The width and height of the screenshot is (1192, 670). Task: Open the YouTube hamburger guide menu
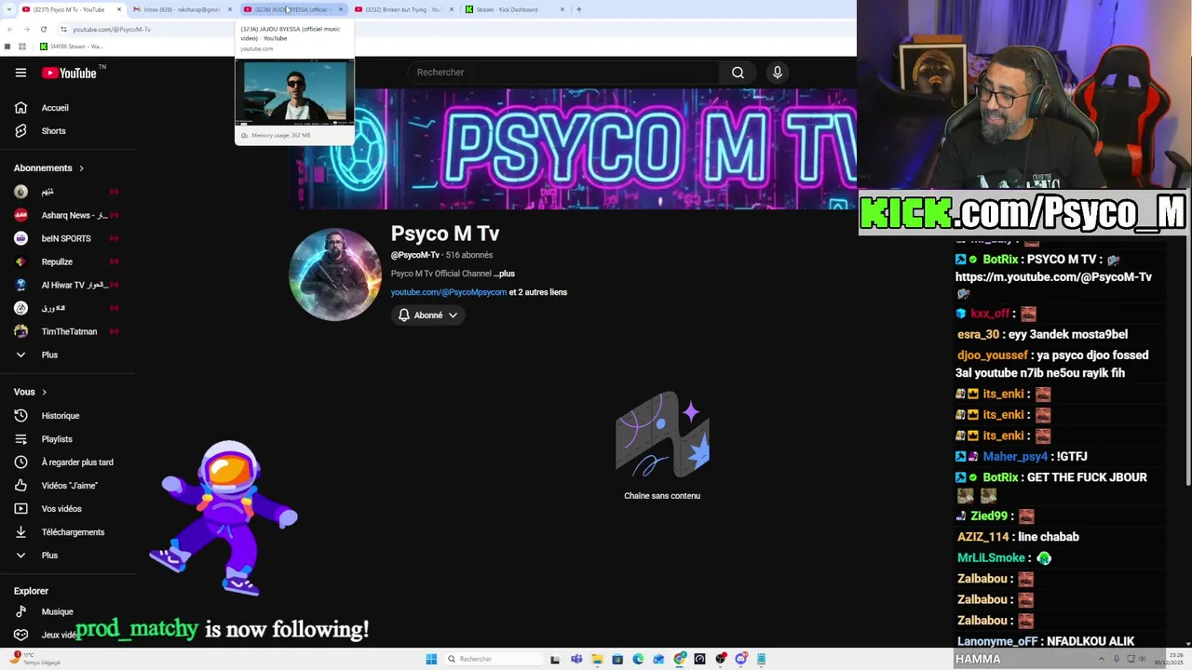click(20, 73)
